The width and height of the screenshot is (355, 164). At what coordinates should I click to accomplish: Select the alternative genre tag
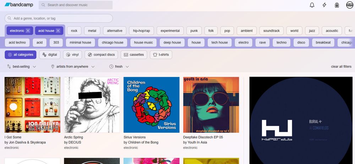pyautogui.click(x=115, y=31)
